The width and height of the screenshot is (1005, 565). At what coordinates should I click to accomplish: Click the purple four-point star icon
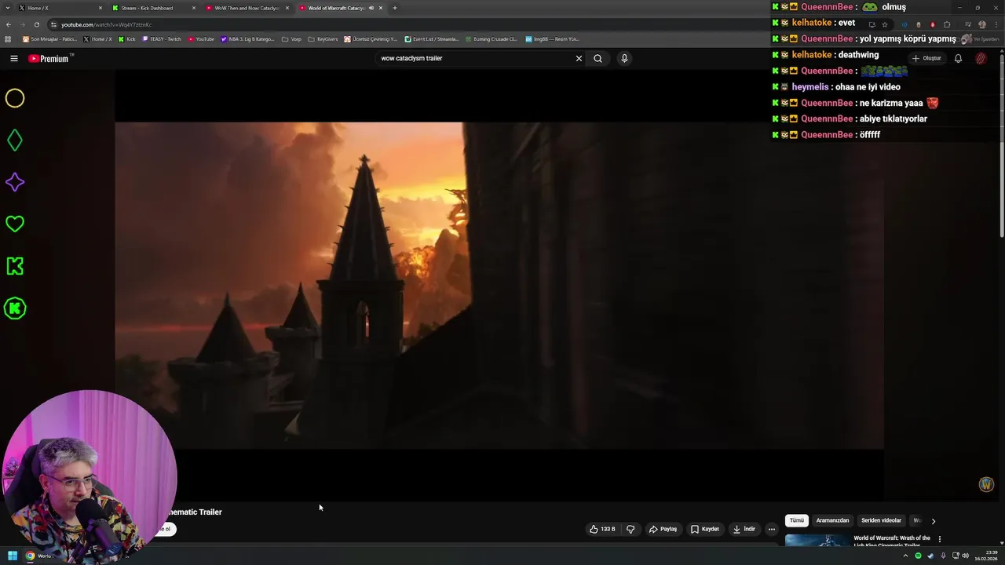pos(15,182)
